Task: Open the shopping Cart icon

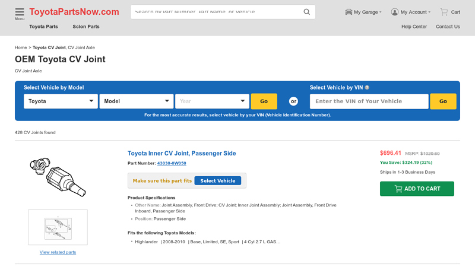Action: tap(444, 12)
